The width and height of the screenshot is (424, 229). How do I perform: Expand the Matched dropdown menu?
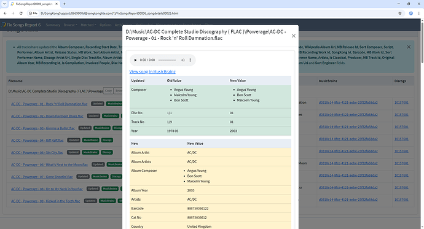pos(88,25)
